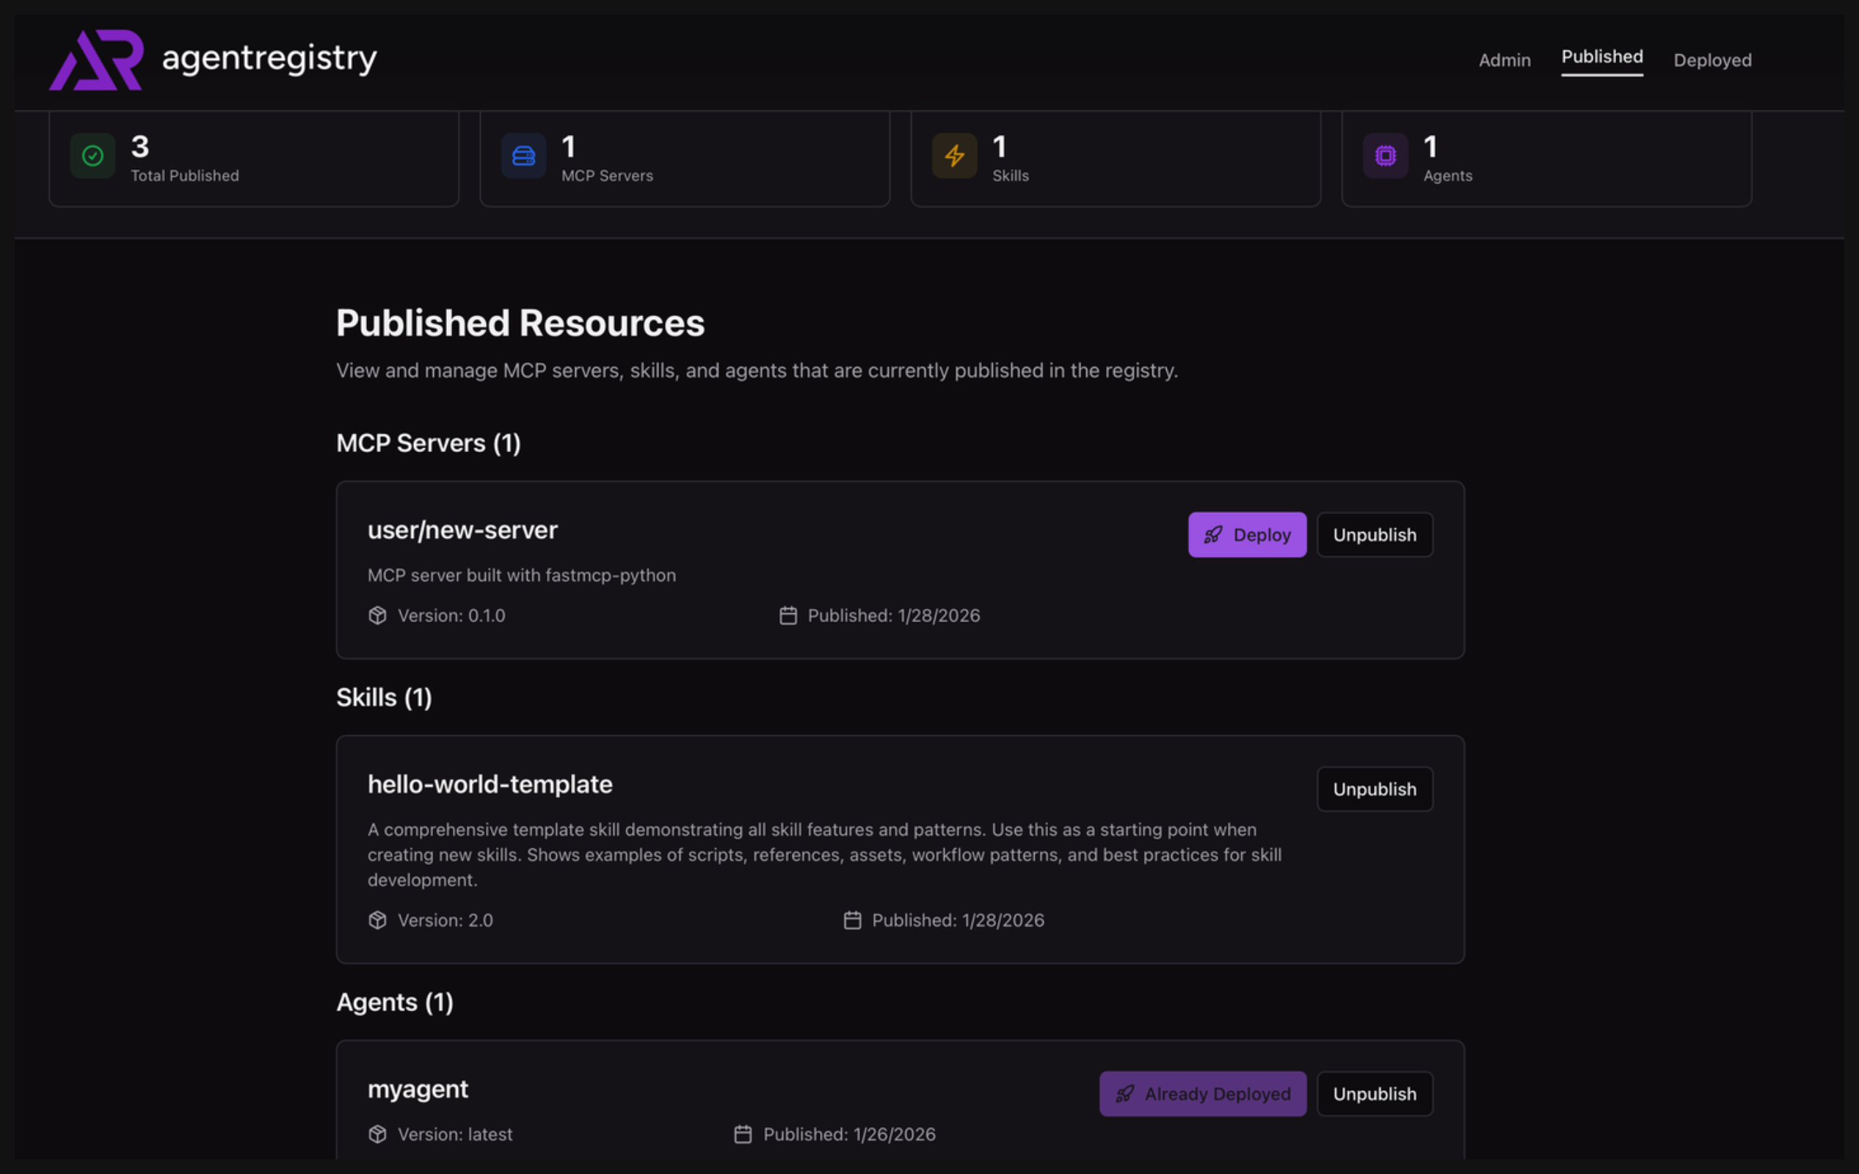Click the blue MCP Servers stack icon
1859x1174 pixels.
(523, 156)
